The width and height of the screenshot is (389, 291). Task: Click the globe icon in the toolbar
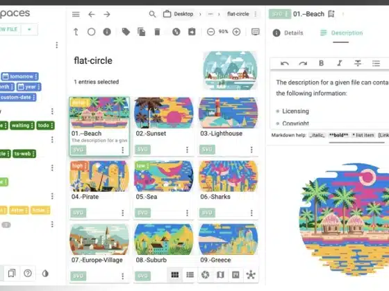176,32
